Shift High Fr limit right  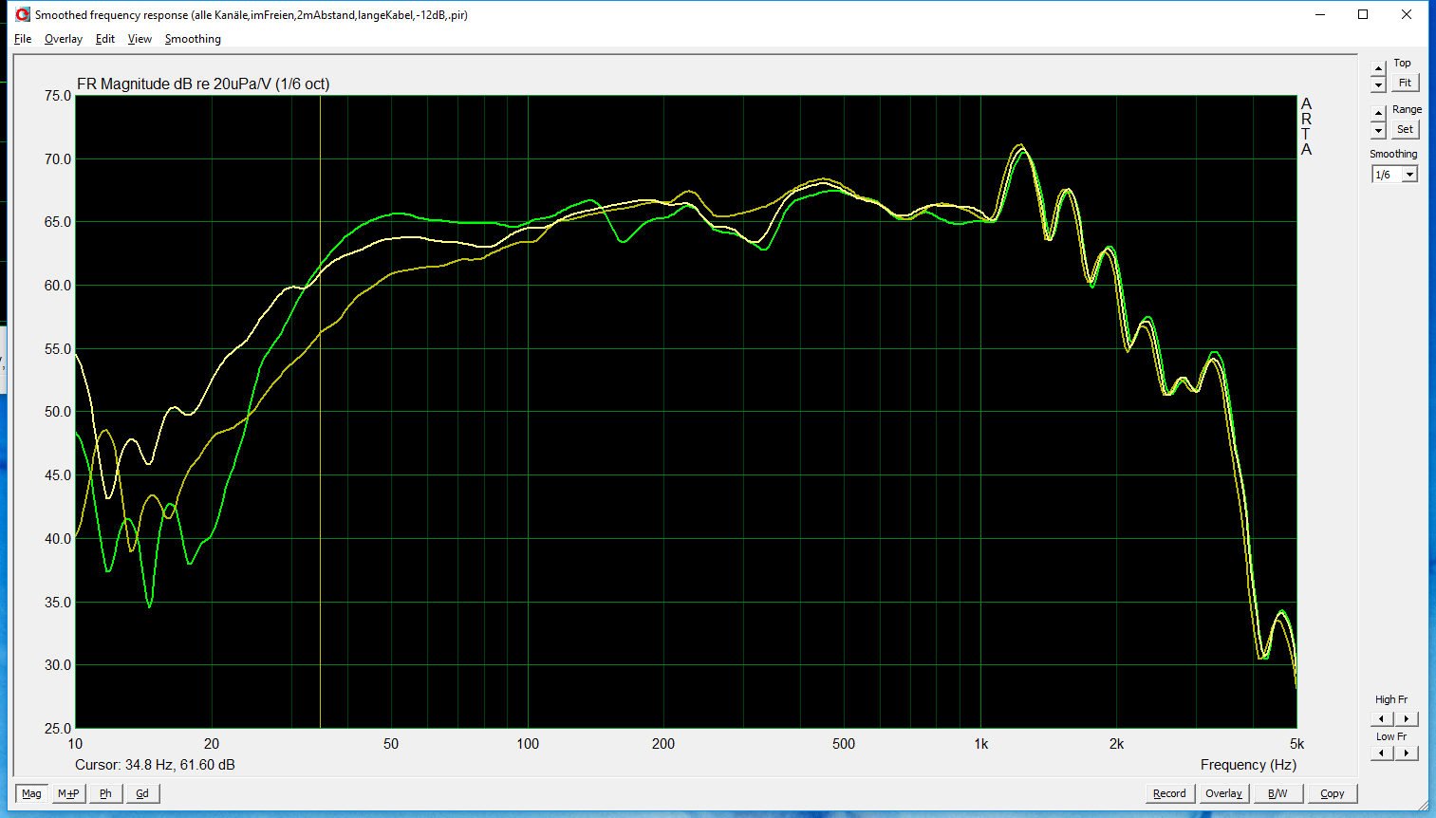1407,718
